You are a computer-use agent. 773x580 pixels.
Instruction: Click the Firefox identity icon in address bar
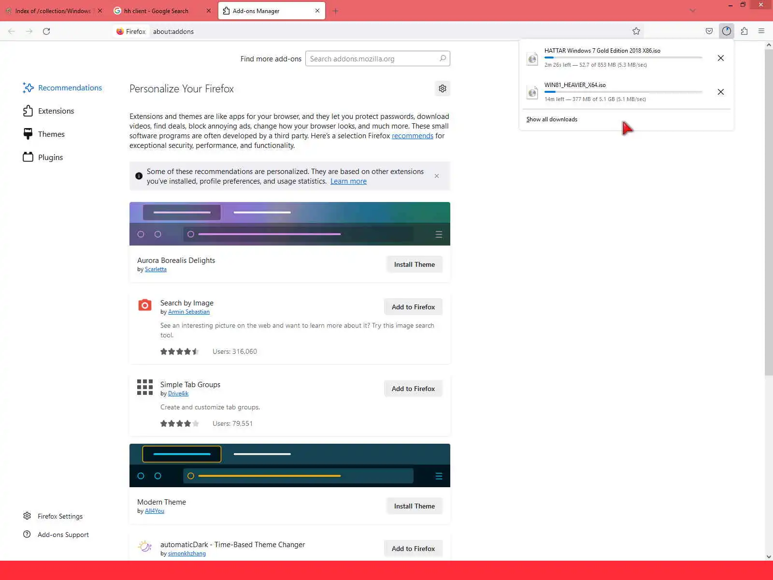point(120,31)
